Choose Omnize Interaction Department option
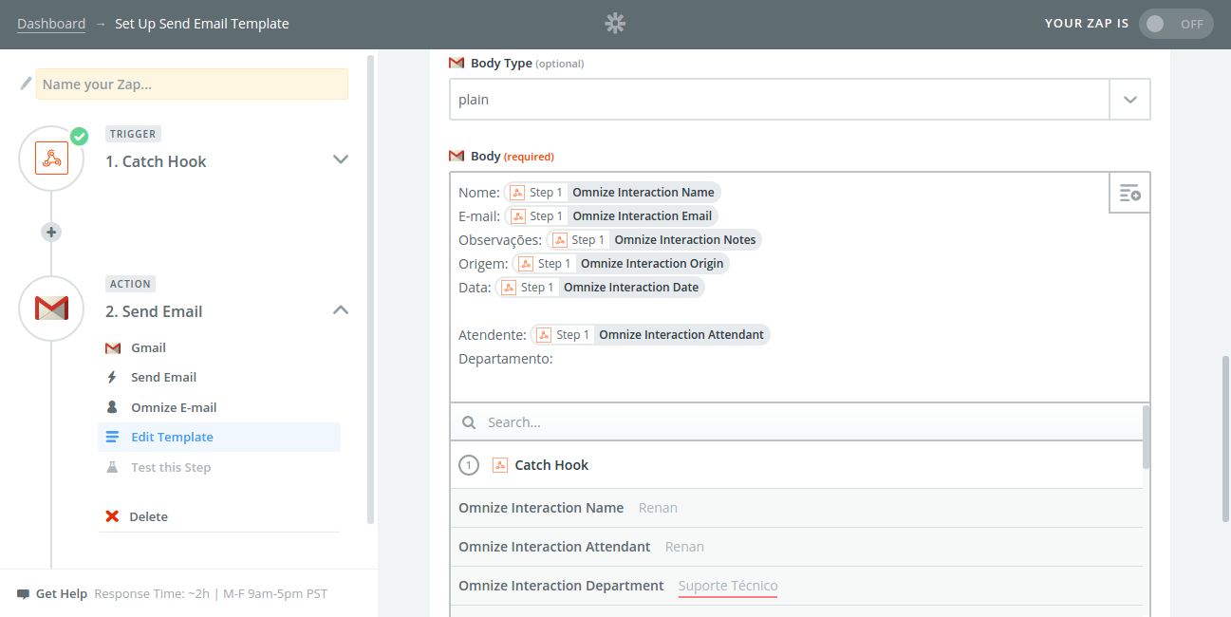Screen dimensions: 1231x617 tap(796, 586)
